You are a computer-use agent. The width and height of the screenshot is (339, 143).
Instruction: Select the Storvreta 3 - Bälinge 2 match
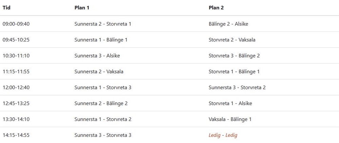point(234,56)
